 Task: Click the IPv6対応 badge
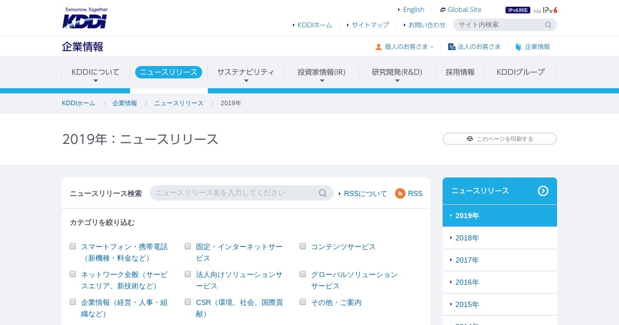click(518, 10)
